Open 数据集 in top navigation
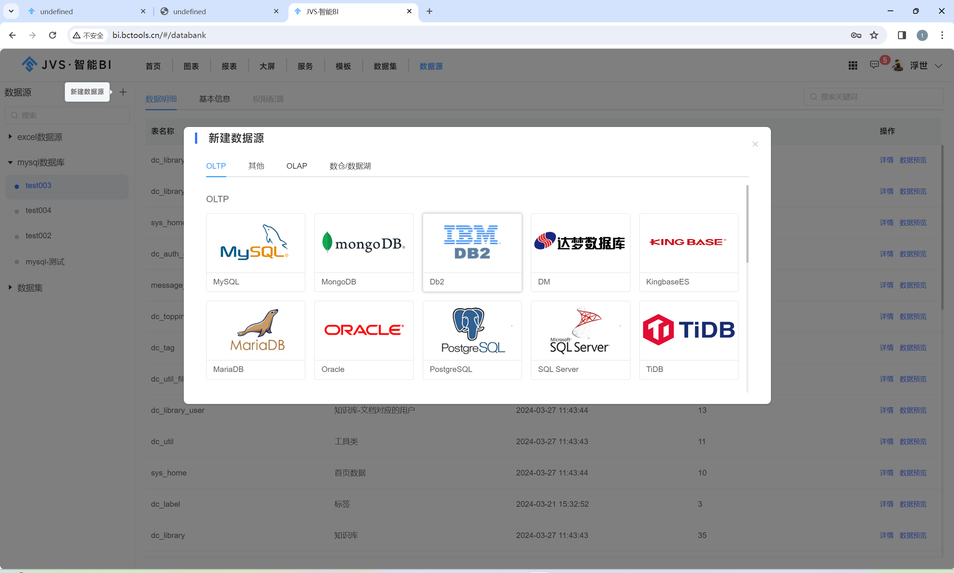Viewport: 954px width, 573px height. 385,66
